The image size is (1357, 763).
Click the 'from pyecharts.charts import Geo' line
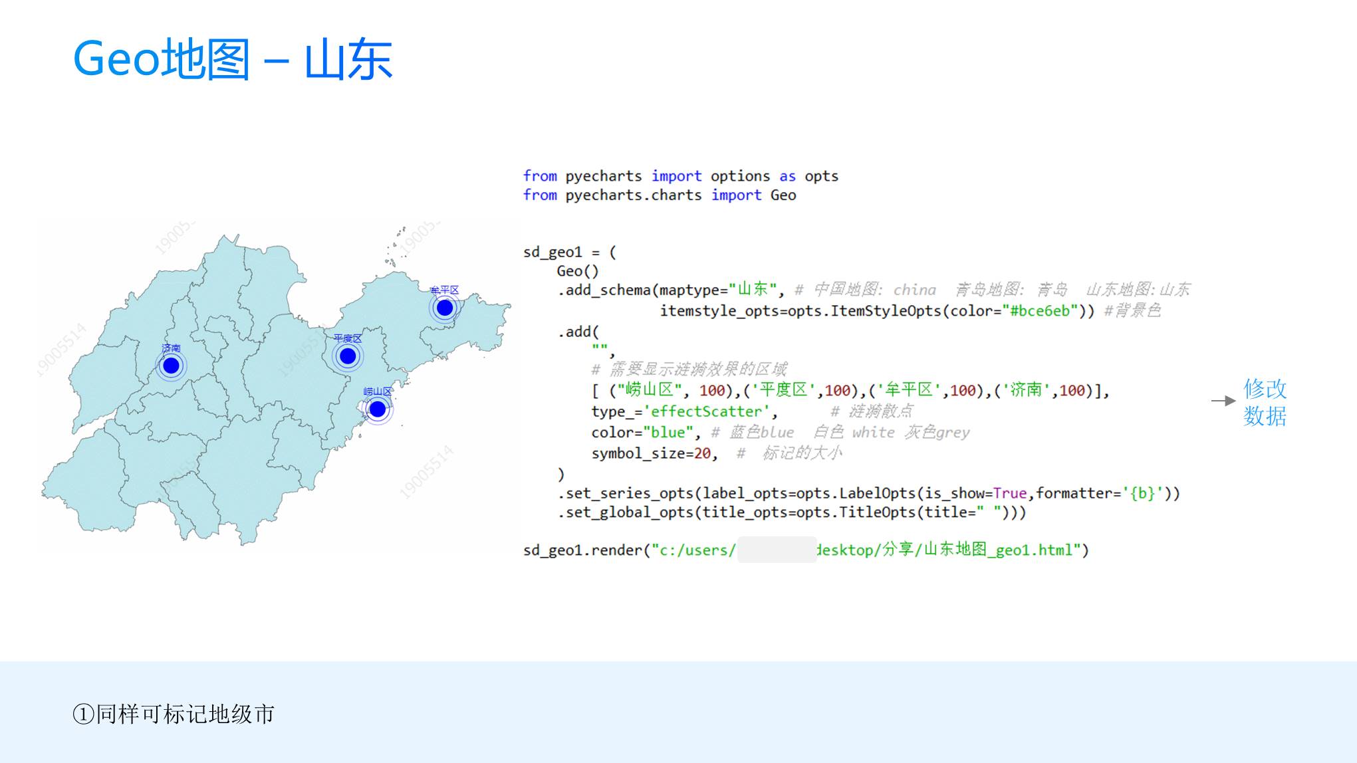(659, 195)
